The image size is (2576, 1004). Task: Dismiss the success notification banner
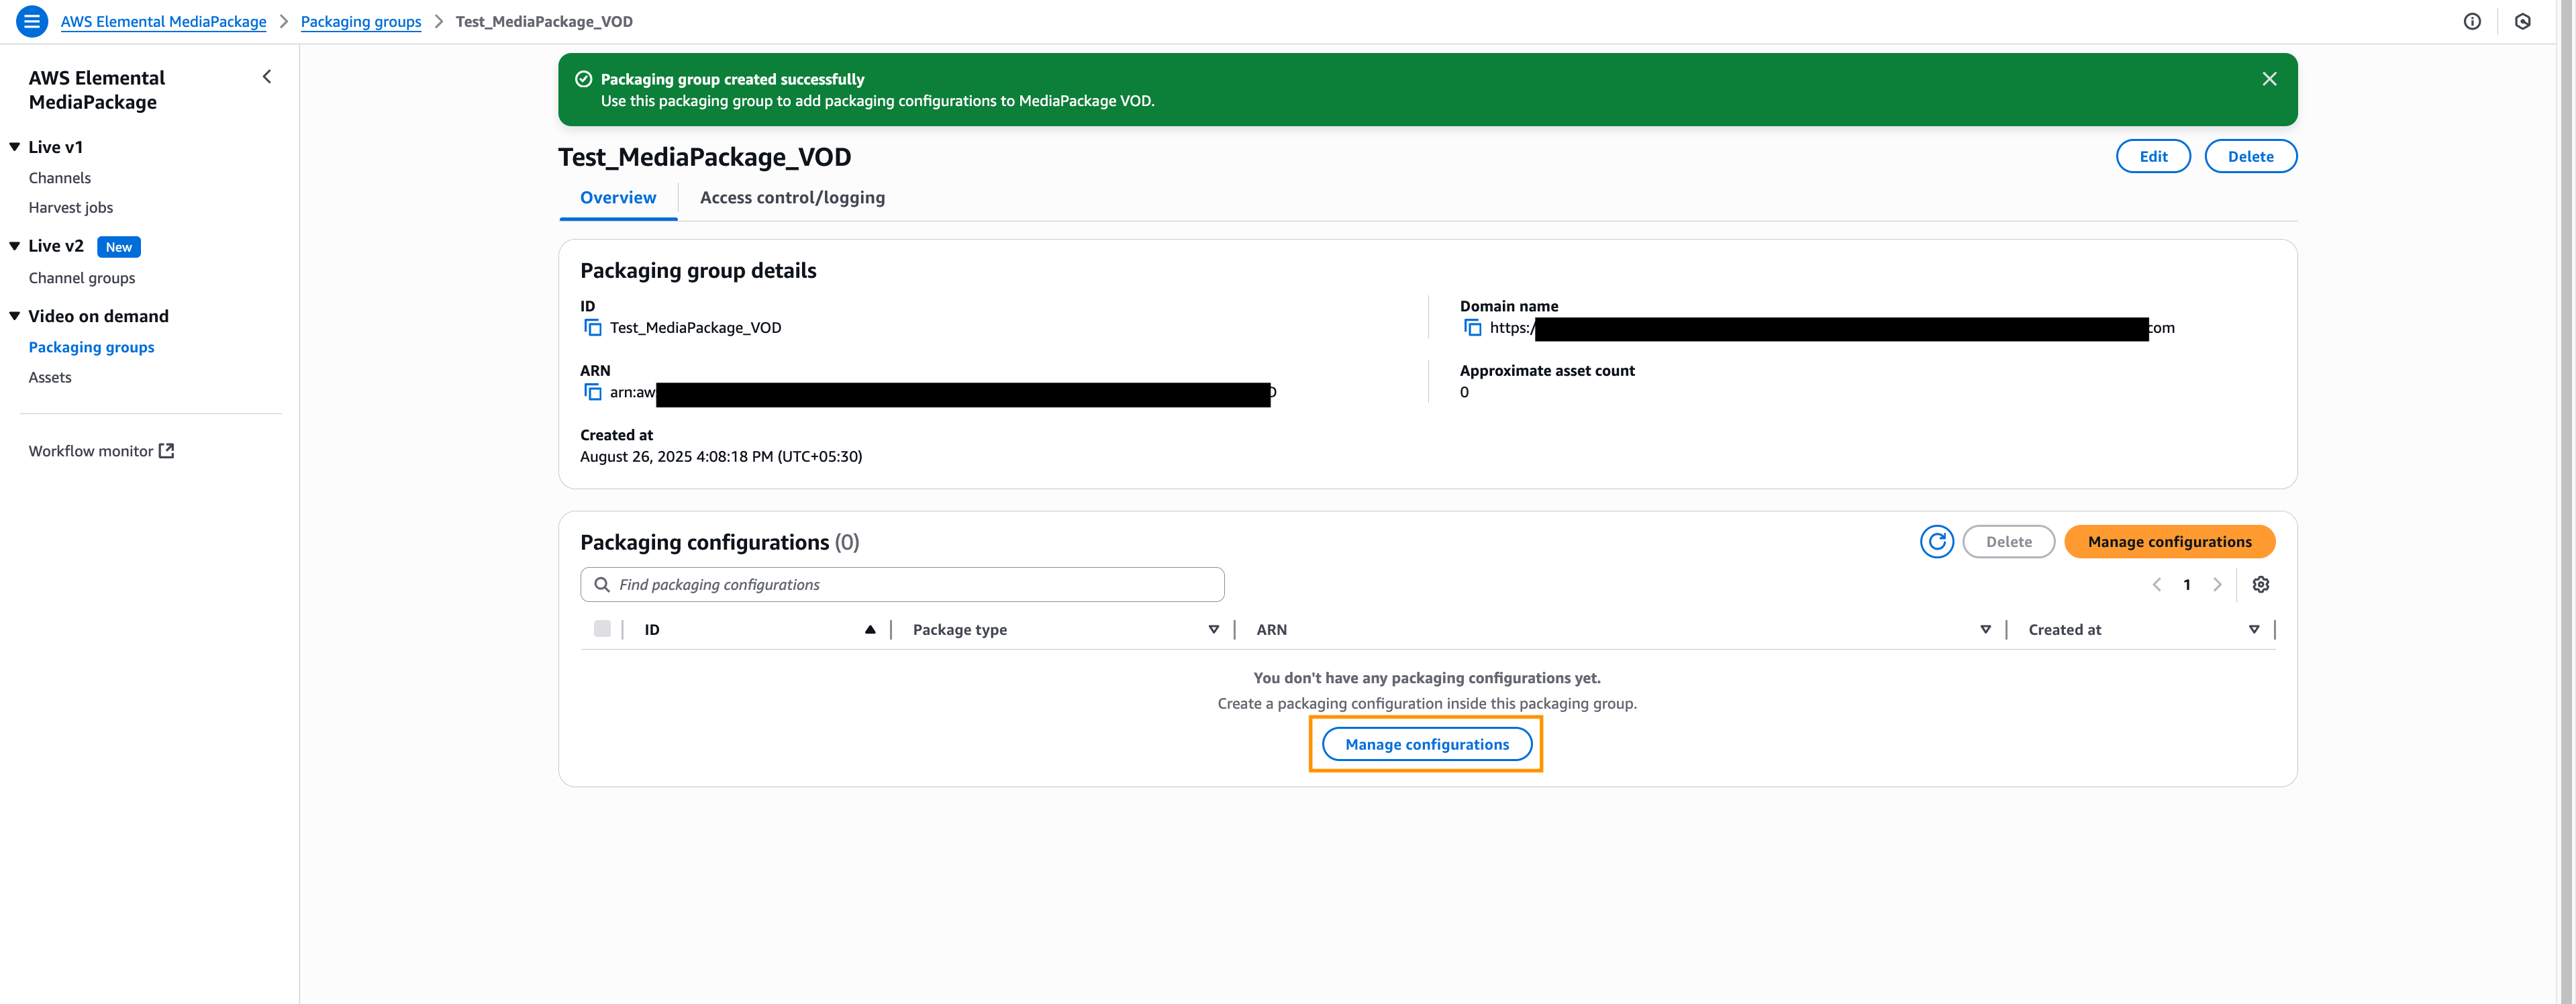pos(2269,79)
